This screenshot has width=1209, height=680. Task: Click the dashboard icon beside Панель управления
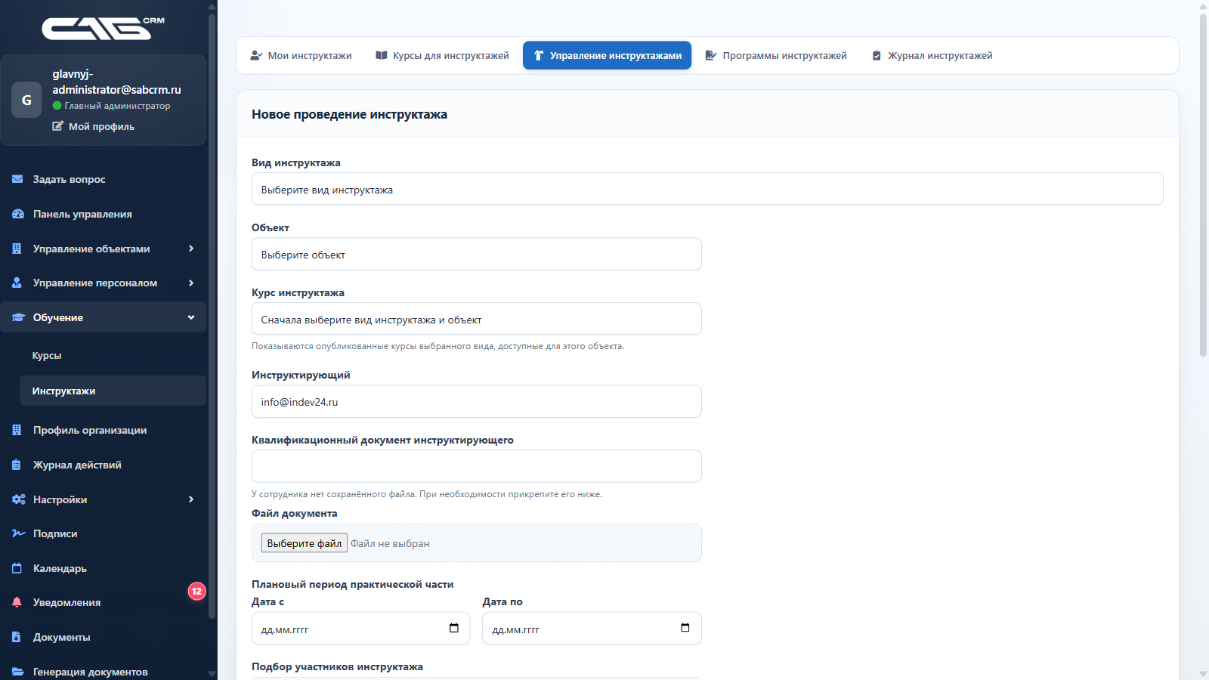click(x=17, y=214)
